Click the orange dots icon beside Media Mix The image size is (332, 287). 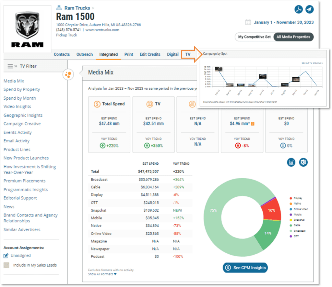click(x=68, y=74)
